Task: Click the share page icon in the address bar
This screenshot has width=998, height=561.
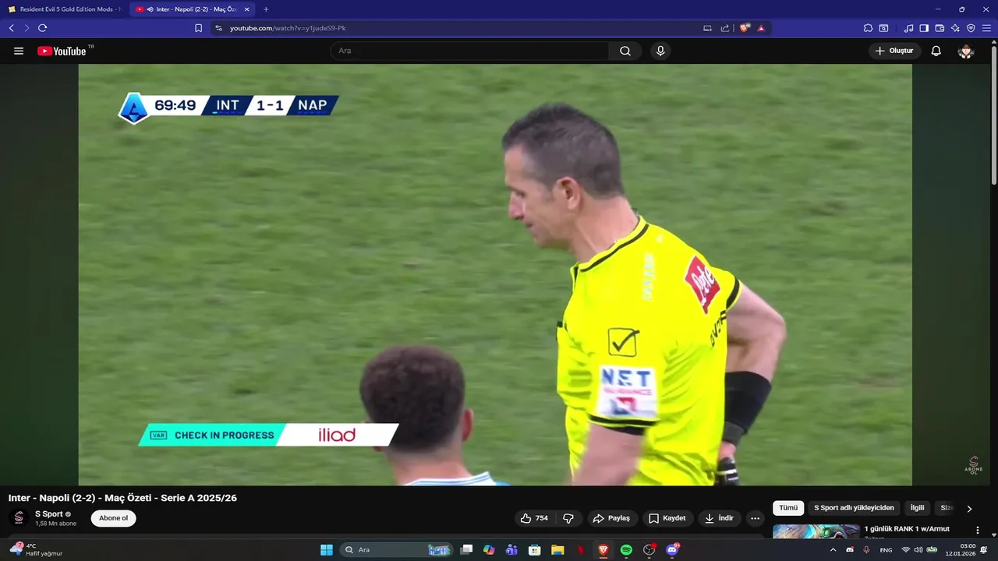Action: pos(725,28)
